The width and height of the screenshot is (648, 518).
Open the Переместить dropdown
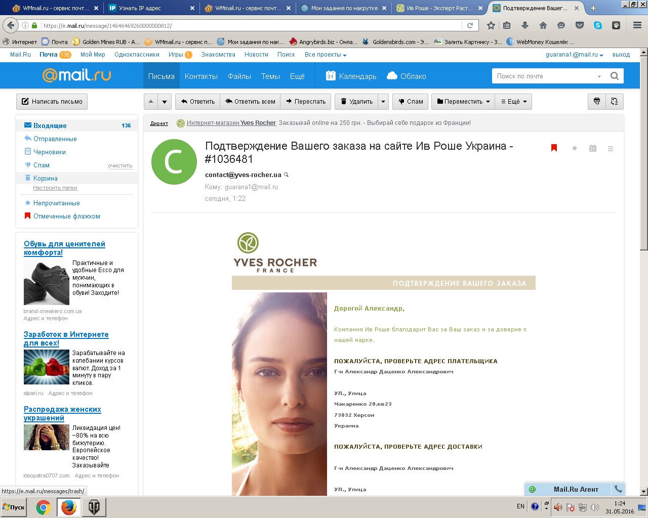[463, 101]
